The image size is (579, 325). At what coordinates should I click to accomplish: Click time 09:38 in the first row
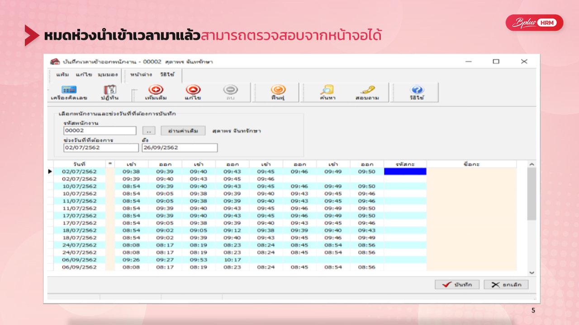[131, 172]
